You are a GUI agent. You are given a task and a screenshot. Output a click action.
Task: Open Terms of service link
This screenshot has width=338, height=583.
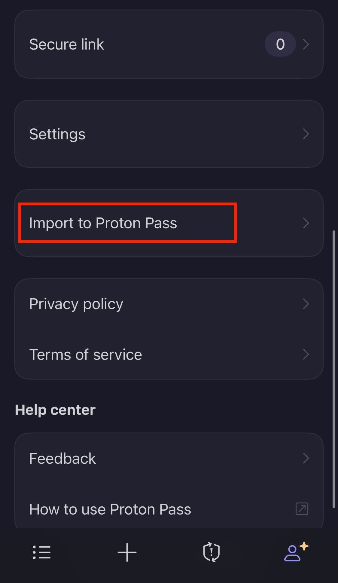(86, 354)
